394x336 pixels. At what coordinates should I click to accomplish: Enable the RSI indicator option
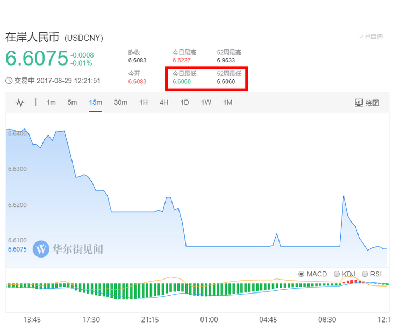(366, 274)
